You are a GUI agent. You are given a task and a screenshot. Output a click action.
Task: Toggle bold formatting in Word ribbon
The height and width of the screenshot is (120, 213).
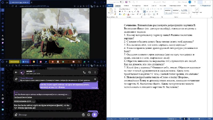pyautogui.click(x=120, y=11)
